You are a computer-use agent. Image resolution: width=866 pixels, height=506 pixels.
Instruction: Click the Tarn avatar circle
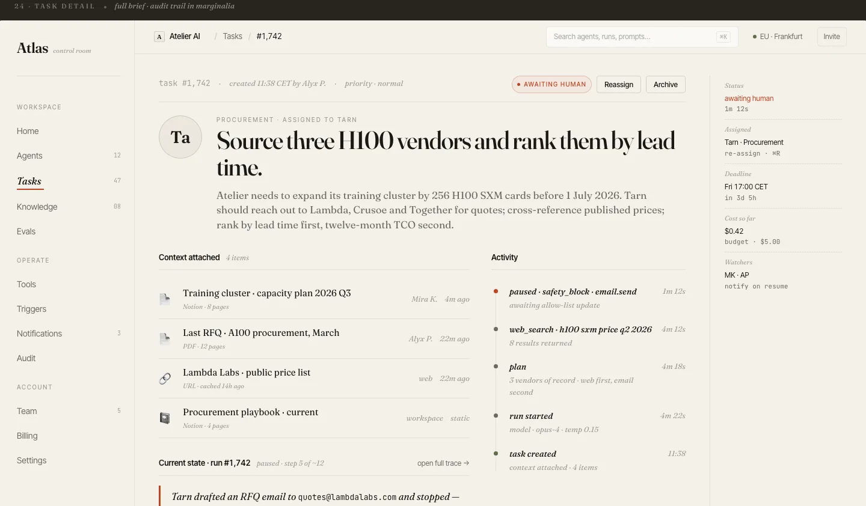click(180, 137)
